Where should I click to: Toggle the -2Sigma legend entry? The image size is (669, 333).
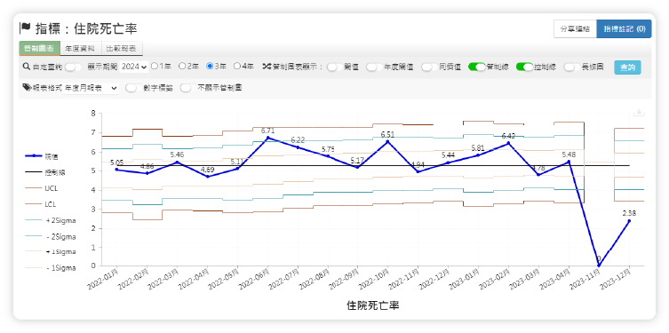[52, 236]
